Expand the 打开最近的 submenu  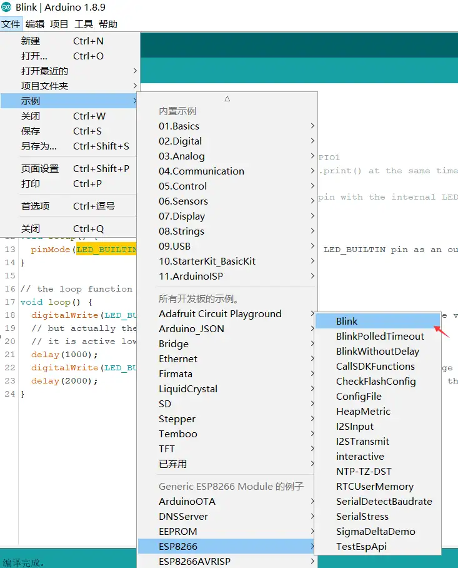click(45, 71)
